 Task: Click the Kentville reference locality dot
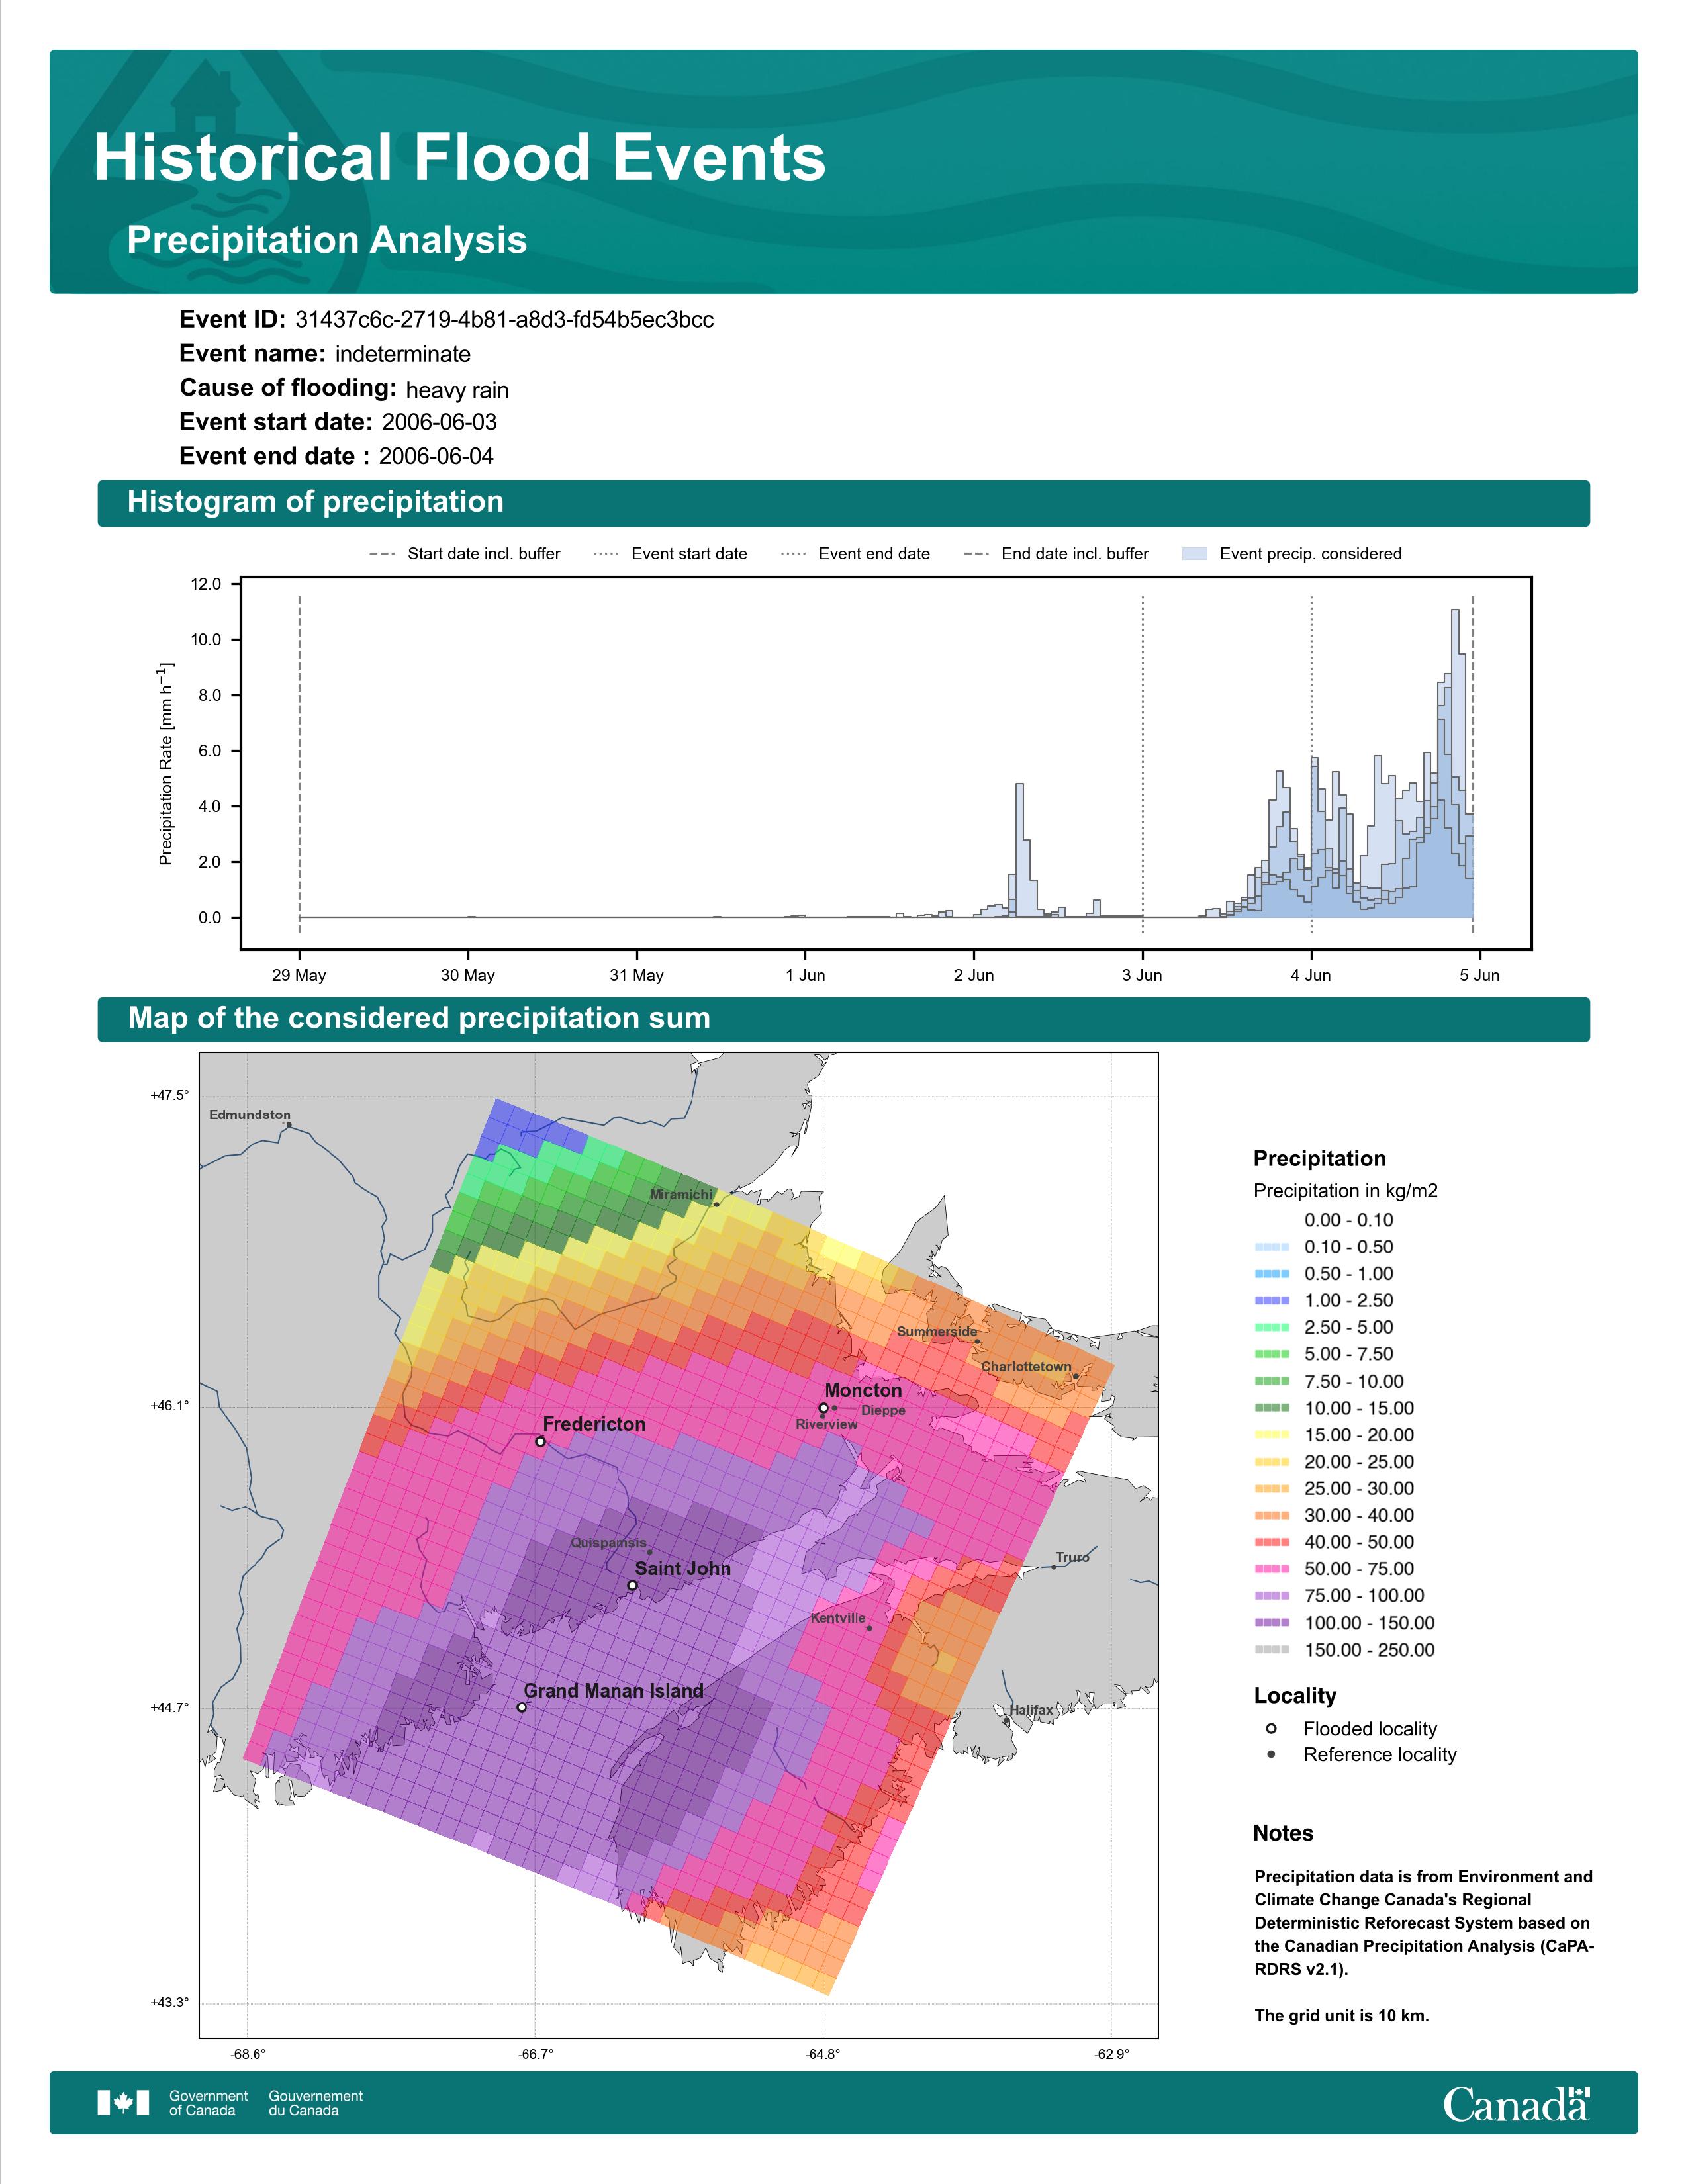pyautogui.click(x=869, y=1628)
